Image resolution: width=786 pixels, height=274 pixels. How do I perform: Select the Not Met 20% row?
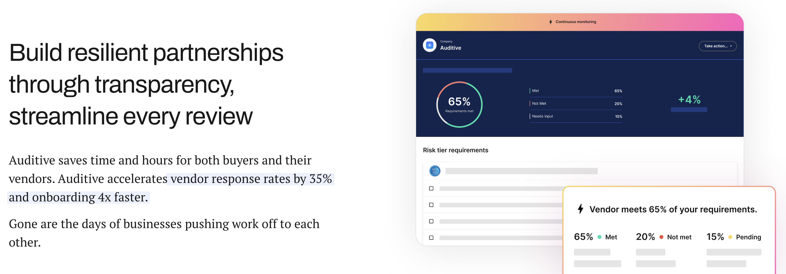576,104
